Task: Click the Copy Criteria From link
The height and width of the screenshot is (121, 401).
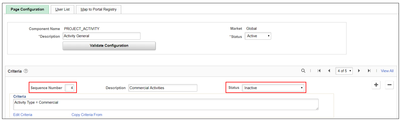Action: coord(87,115)
